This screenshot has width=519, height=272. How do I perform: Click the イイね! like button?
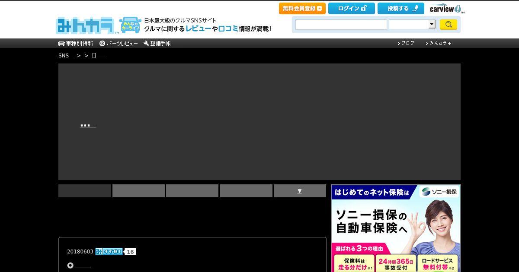(x=109, y=251)
